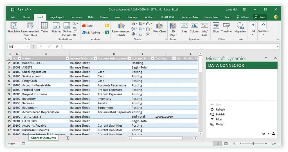The height and width of the screenshot is (152, 288).
Task: Insert a Table from the Tables group
Action: pyautogui.click(x=44, y=27)
